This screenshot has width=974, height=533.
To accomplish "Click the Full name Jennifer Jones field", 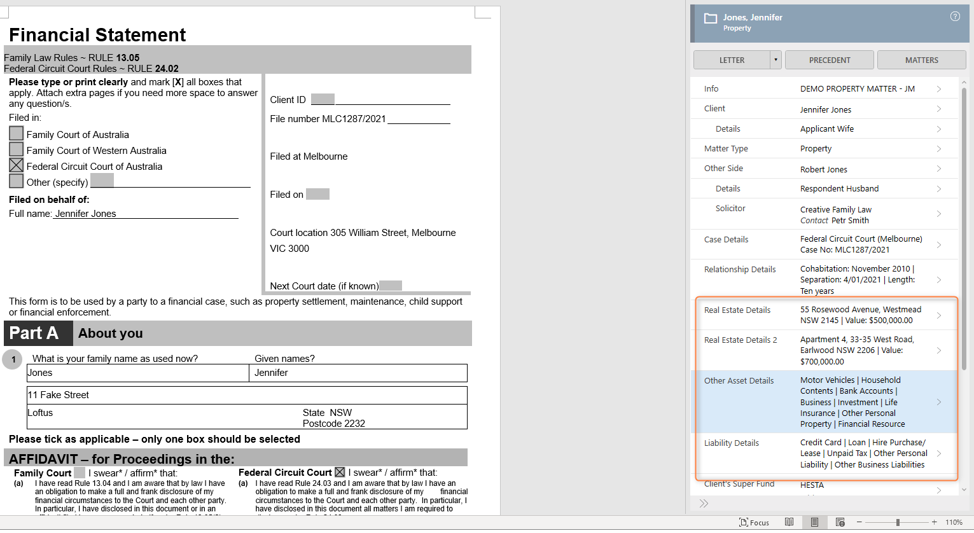I will pos(146,214).
